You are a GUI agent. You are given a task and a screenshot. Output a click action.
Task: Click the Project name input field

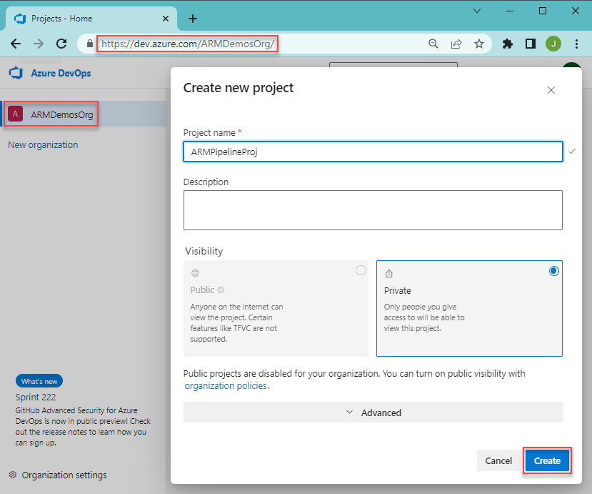click(x=373, y=152)
